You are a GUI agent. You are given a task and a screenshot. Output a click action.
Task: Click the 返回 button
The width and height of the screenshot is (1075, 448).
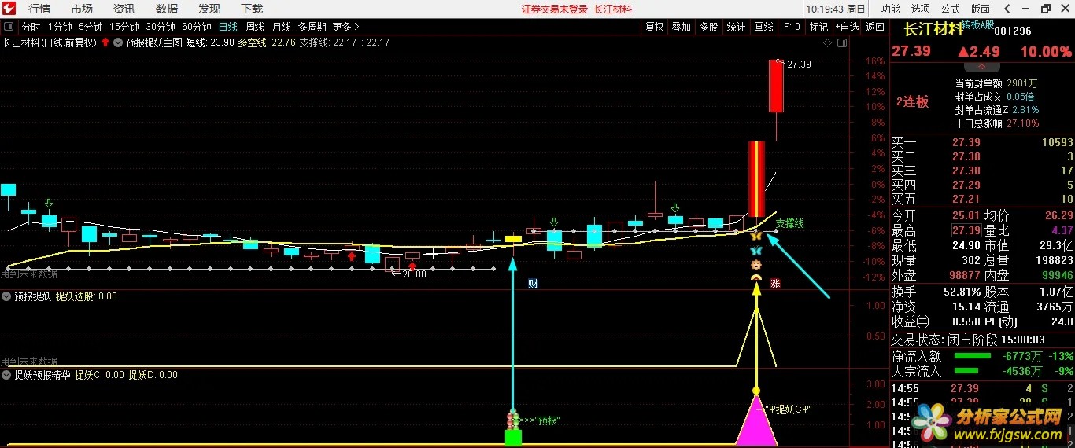875,26
